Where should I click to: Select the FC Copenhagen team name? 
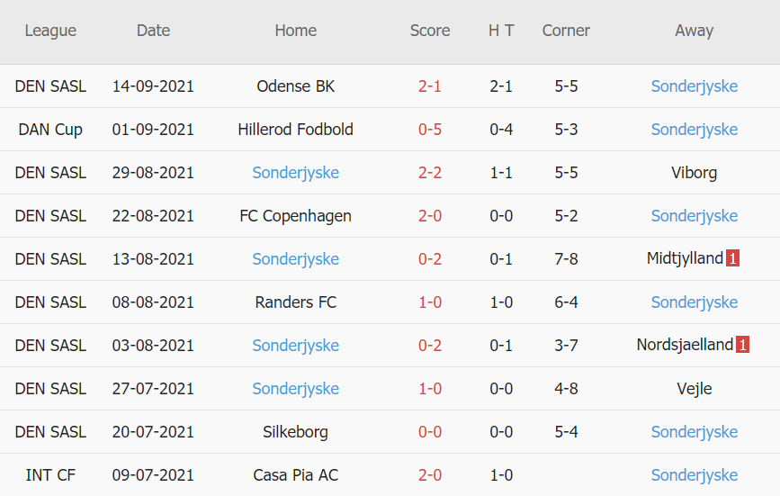pos(295,216)
